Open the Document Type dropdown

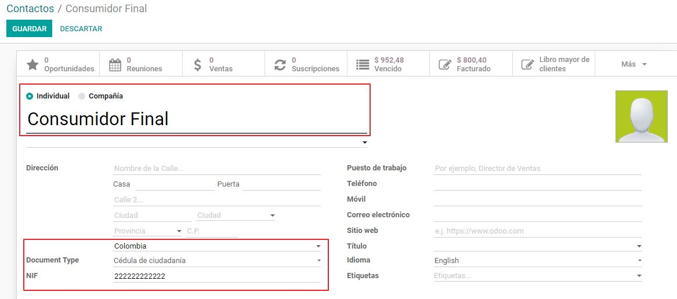click(217, 261)
